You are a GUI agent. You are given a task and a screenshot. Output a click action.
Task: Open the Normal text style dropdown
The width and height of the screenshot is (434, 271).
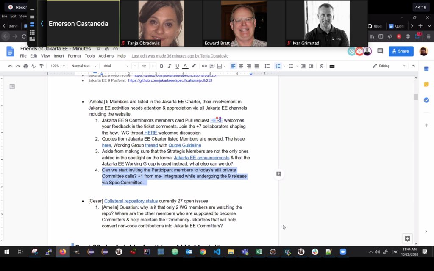pyautogui.click(x=84, y=66)
